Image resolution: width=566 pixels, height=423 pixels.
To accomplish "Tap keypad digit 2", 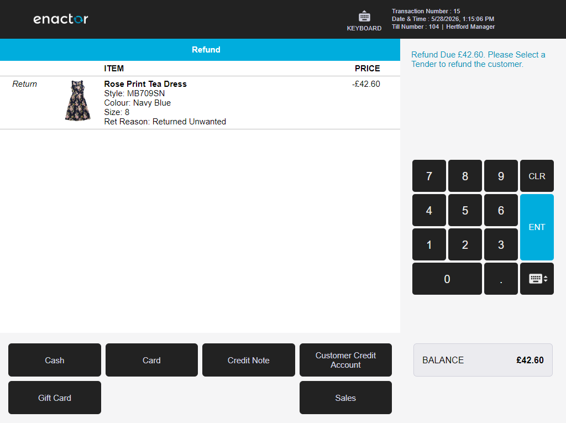I will [465, 244].
